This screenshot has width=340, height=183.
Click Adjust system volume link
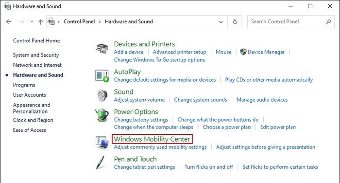click(139, 100)
